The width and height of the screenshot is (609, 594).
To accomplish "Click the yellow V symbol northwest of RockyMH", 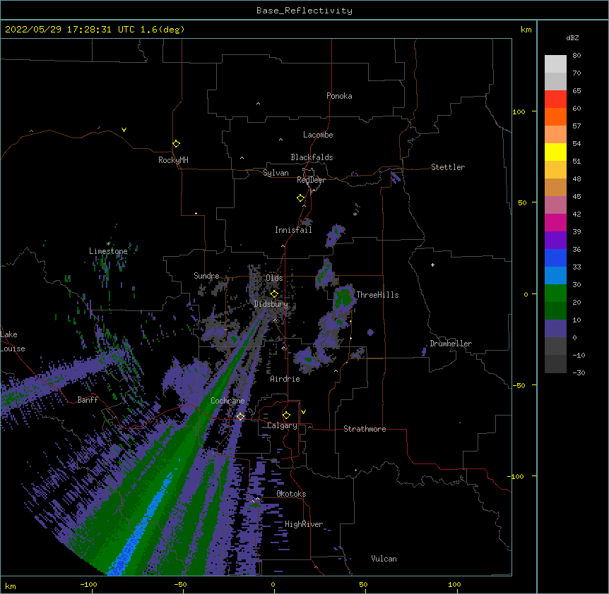I will pyautogui.click(x=124, y=130).
